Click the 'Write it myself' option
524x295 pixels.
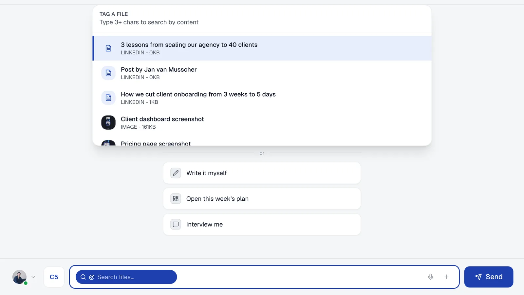pos(262,173)
